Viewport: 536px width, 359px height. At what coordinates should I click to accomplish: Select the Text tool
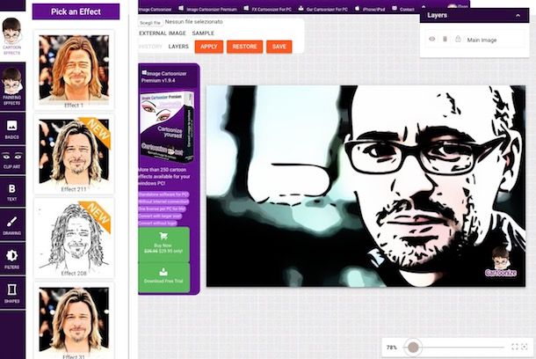coord(12,192)
